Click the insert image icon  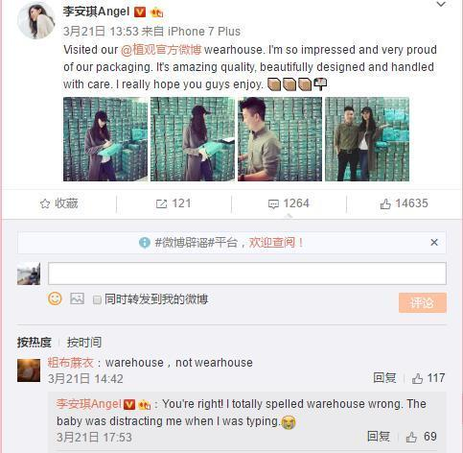point(77,298)
